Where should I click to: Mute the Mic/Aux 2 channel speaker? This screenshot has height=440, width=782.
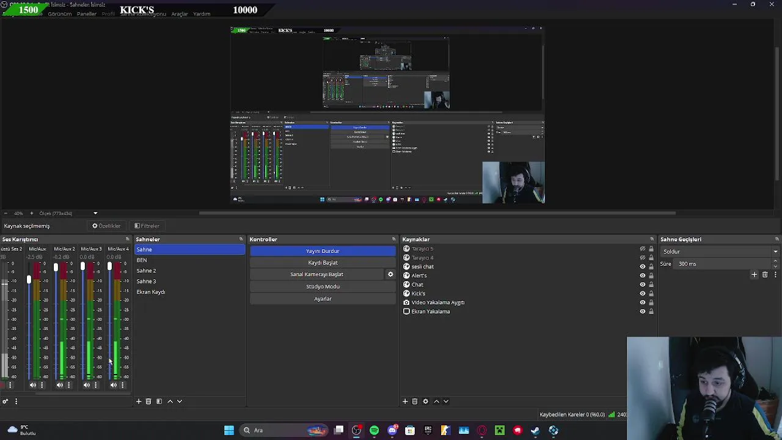59,385
